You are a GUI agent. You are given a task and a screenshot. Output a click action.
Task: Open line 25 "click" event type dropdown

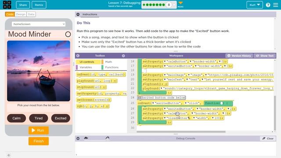[x=186, y=103]
